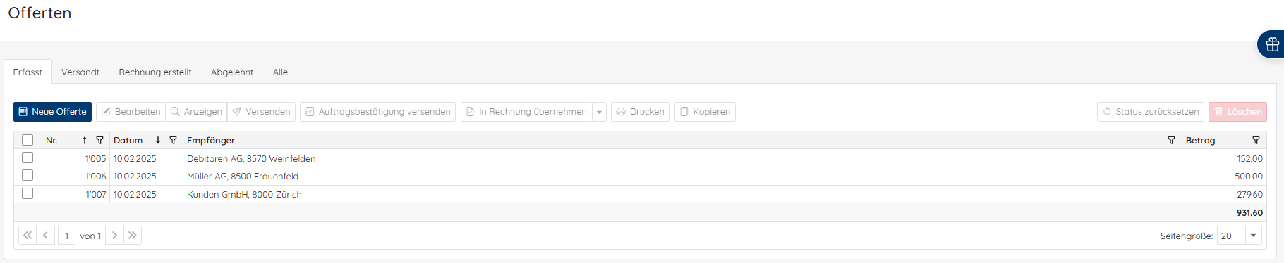Open the Empfänger column filter
The width and height of the screenshot is (1284, 263).
(1171, 141)
